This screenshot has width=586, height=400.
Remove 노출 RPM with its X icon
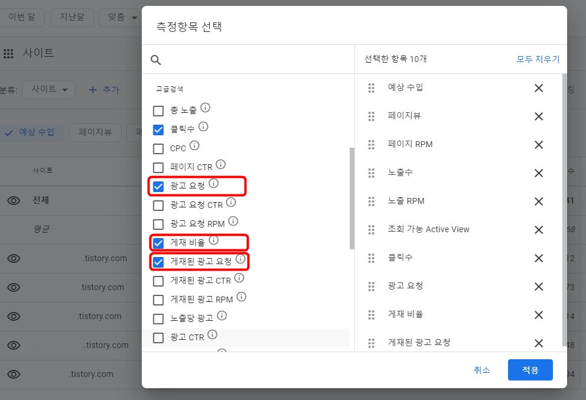point(538,201)
